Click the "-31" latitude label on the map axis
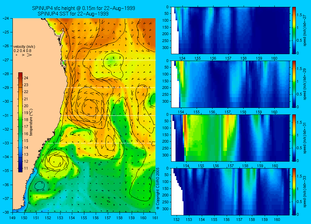The width and height of the screenshot is (311, 224). tap(5, 115)
